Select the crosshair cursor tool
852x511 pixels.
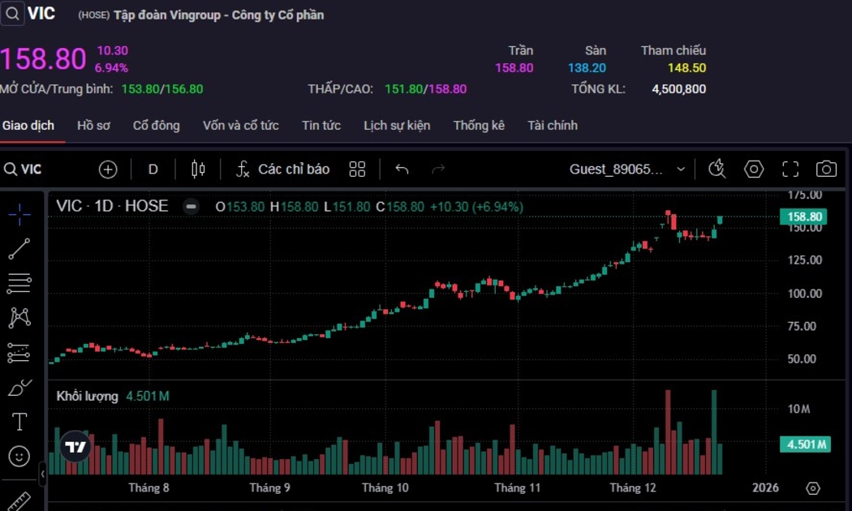pos(19,214)
